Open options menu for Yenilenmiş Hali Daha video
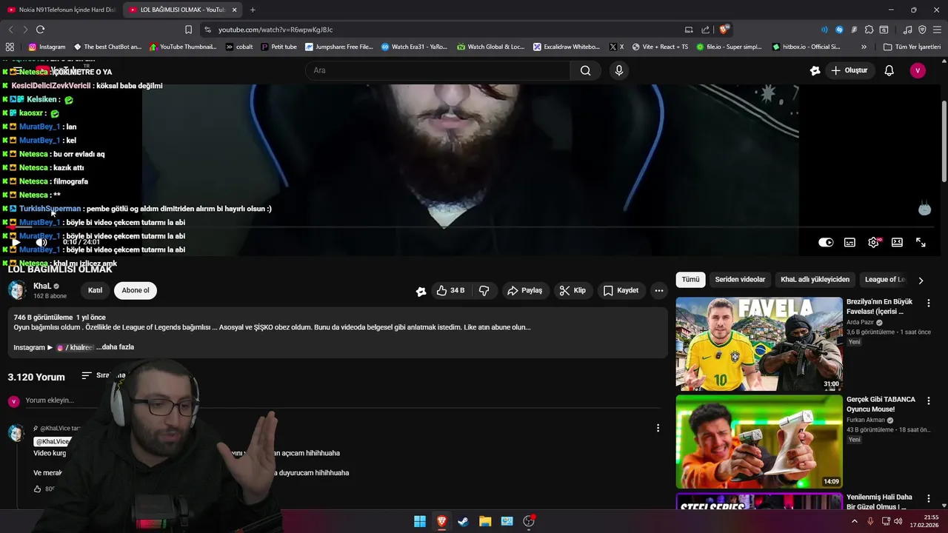Image resolution: width=948 pixels, height=533 pixels. click(x=928, y=499)
